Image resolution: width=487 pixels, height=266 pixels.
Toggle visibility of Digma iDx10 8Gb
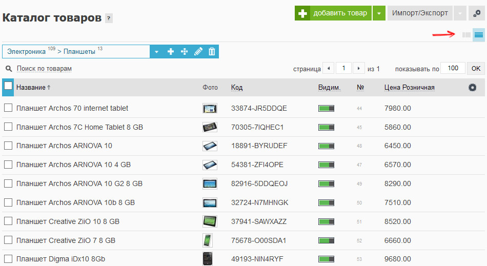point(326,259)
